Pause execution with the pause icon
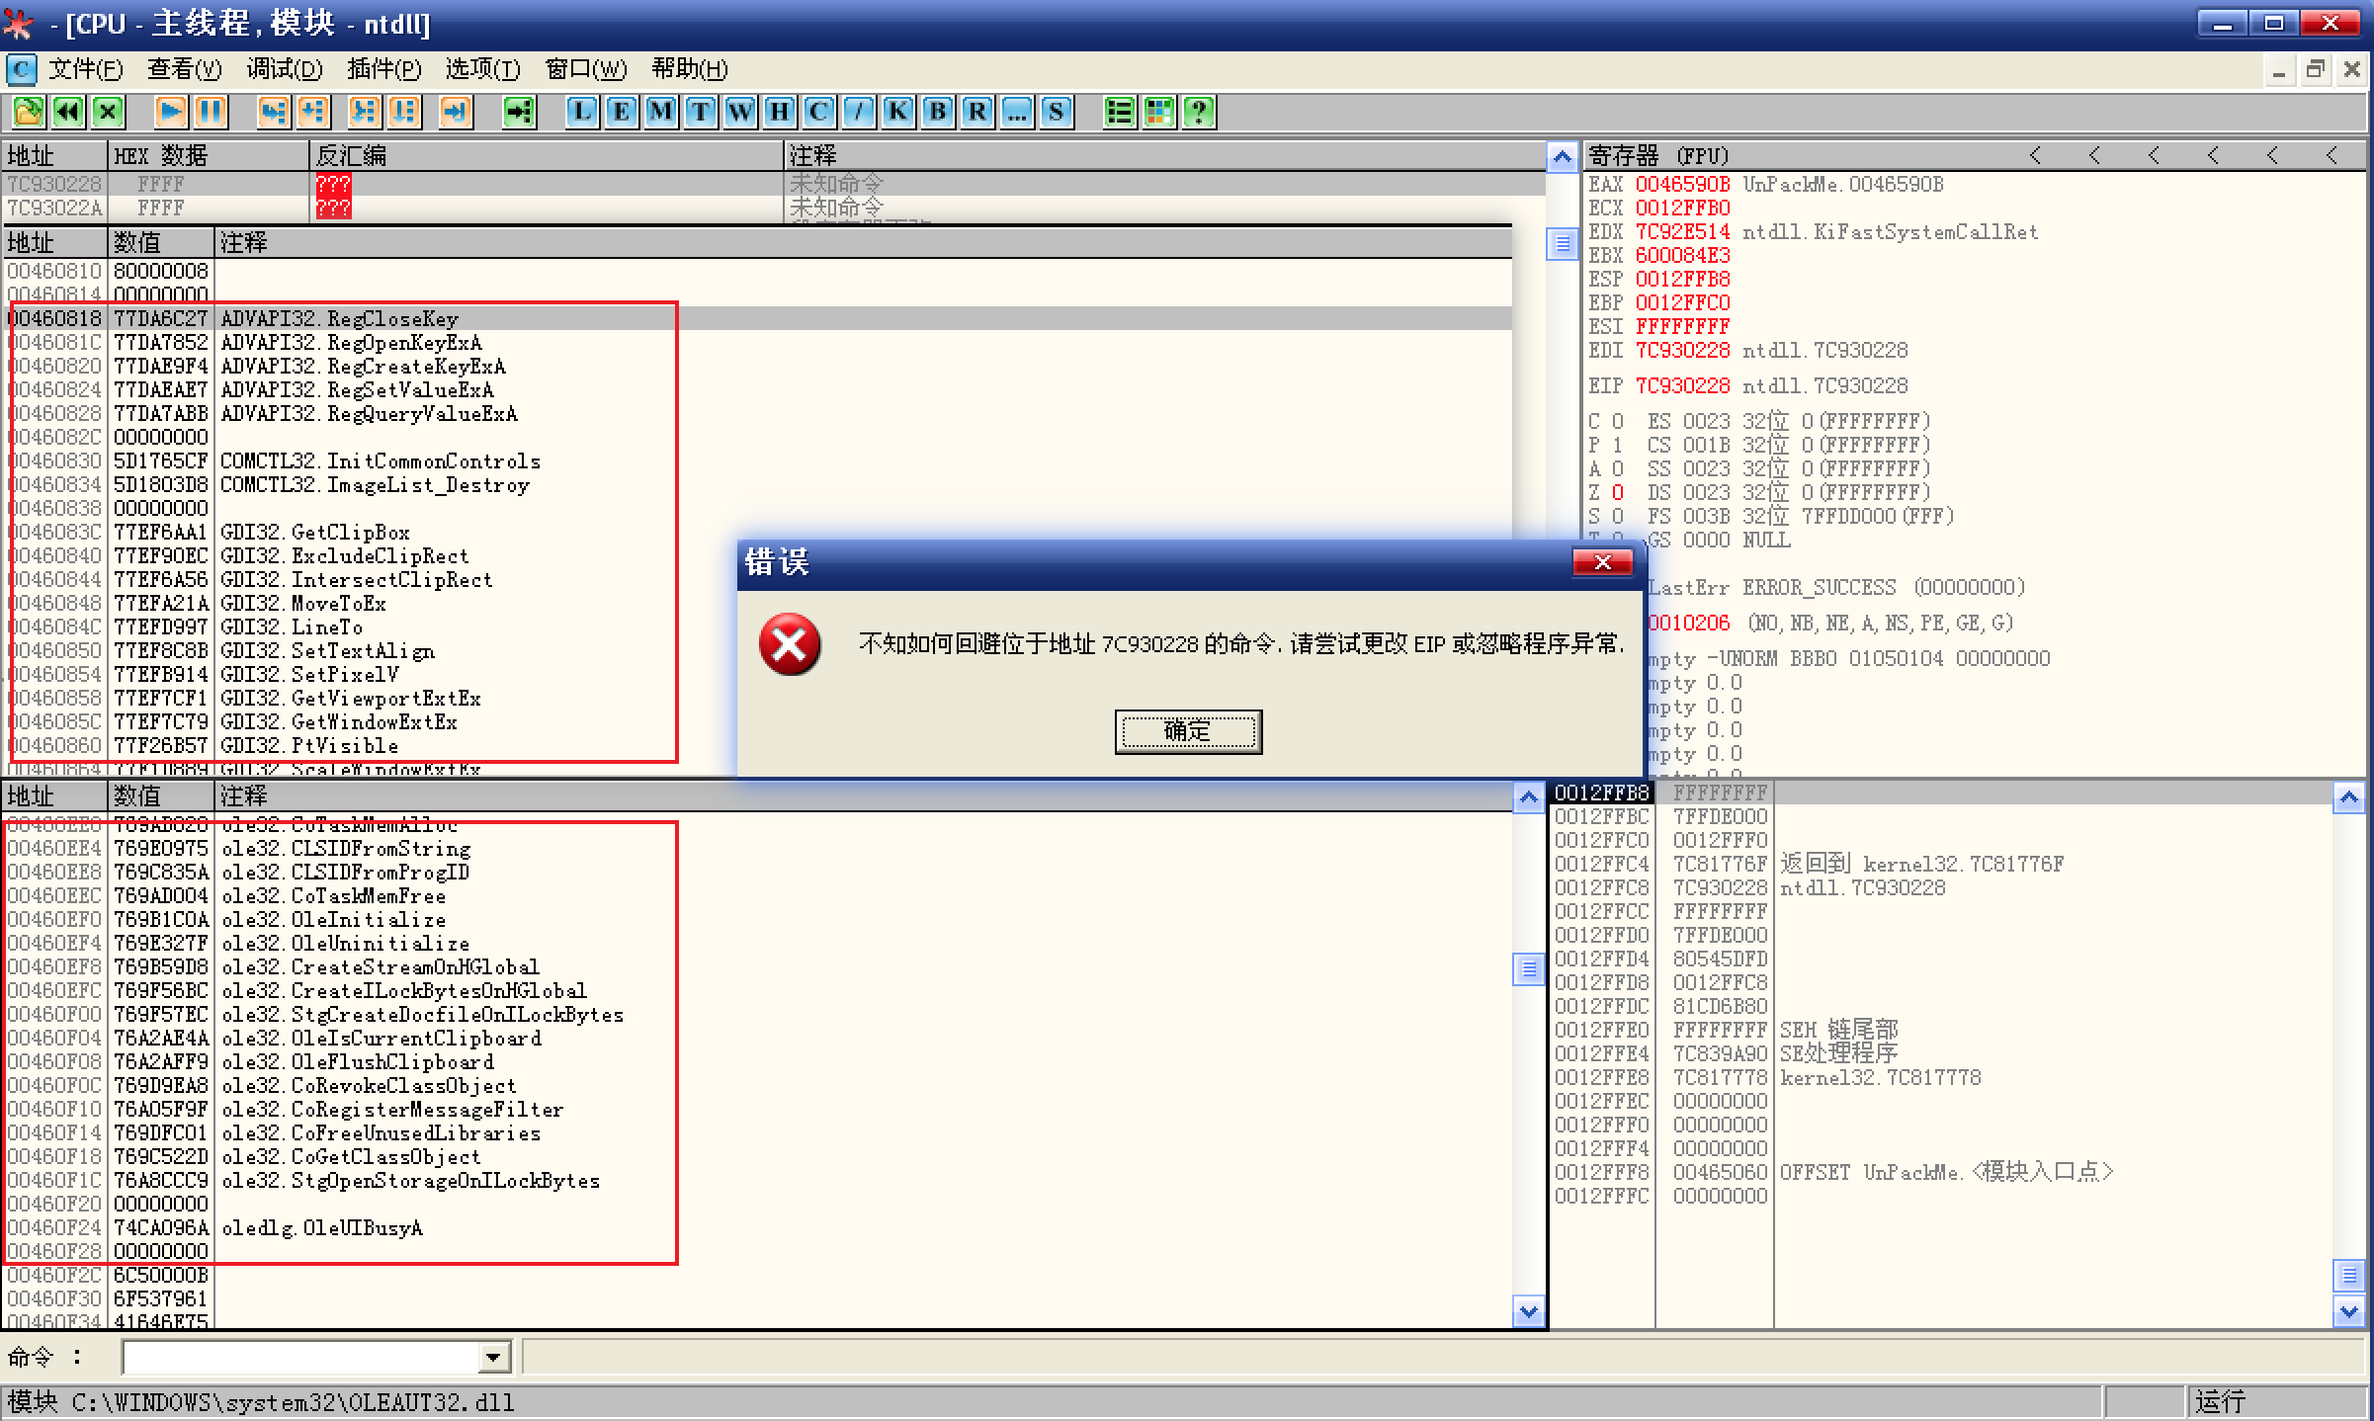 [210, 112]
